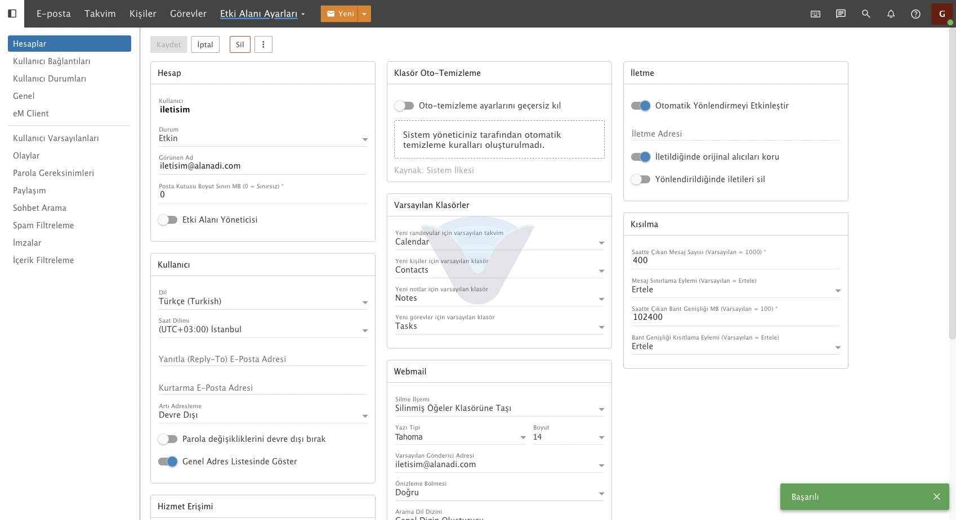Image resolution: width=956 pixels, height=520 pixels.
Task: Click the Yeni compose button
Action: pos(340,14)
